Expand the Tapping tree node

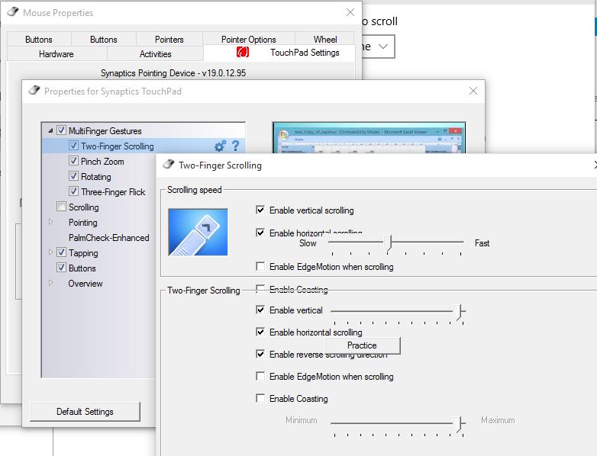pos(50,252)
